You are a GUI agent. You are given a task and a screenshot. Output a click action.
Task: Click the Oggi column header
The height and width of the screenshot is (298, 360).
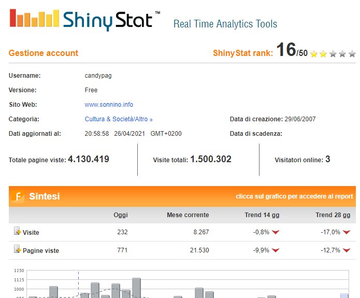coord(121,215)
